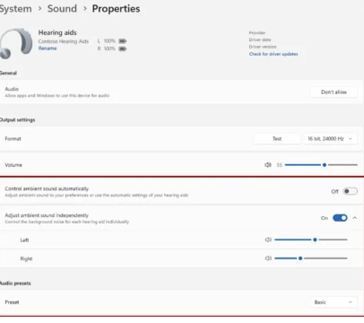Screen dimensions: 364x323
Task: Toggle Control ambient sound automatically switch
Action: pyautogui.click(x=350, y=191)
